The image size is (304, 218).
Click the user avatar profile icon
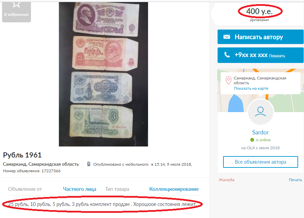260,112
